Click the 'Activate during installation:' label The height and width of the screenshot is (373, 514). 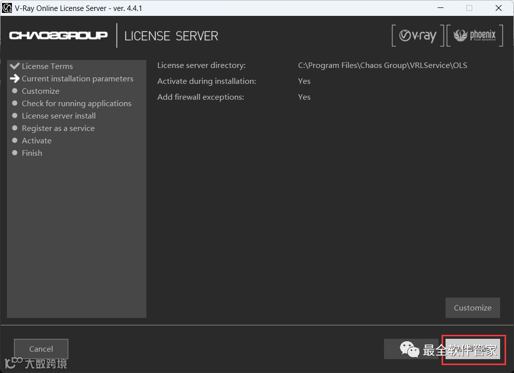pos(206,81)
